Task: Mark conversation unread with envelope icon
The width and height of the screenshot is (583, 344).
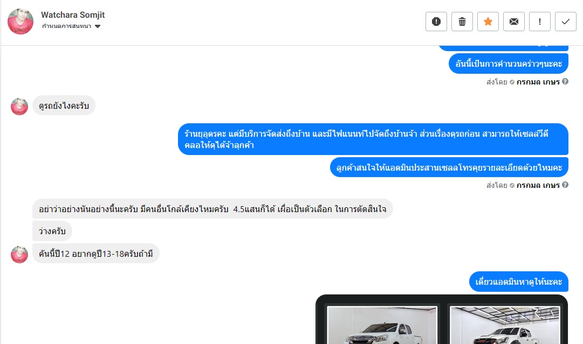Action: click(514, 22)
